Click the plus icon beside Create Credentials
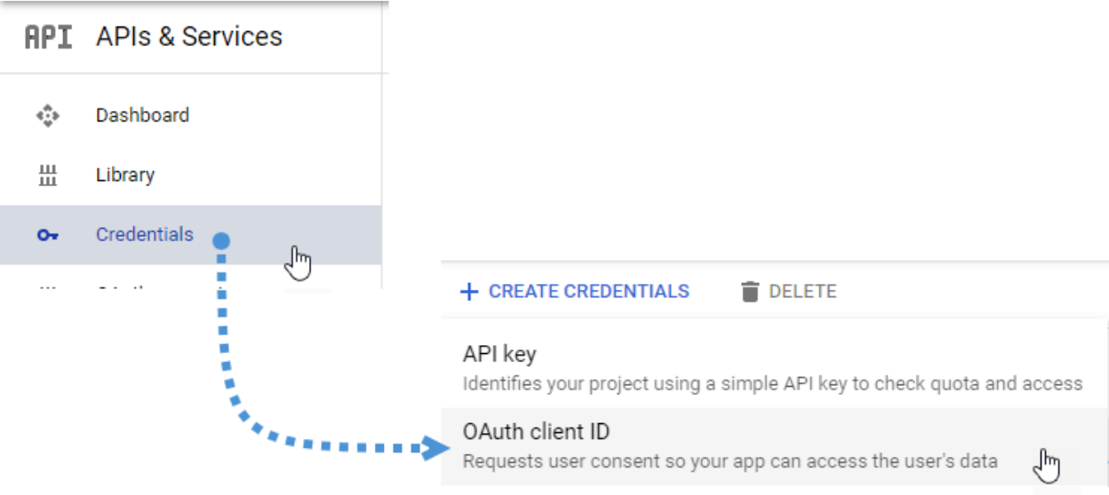This screenshot has width=1109, height=495. (468, 292)
